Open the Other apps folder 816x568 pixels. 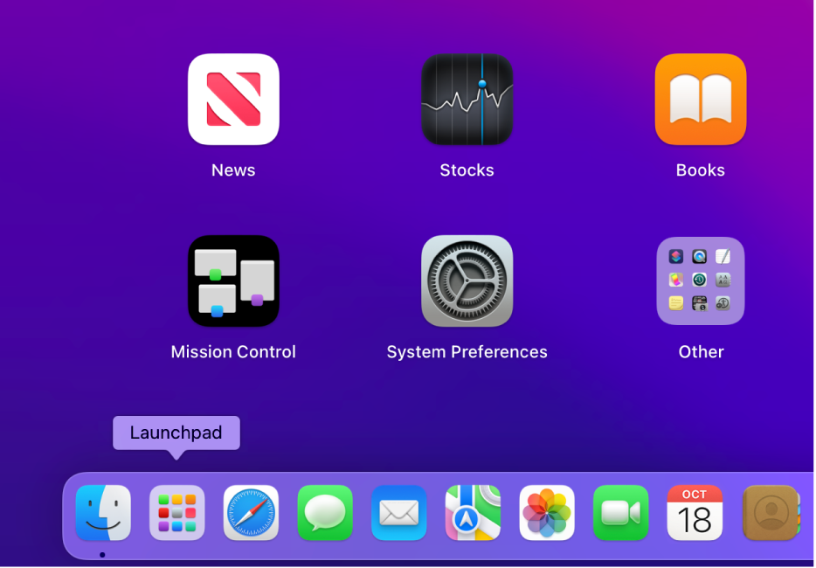[x=701, y=281]
